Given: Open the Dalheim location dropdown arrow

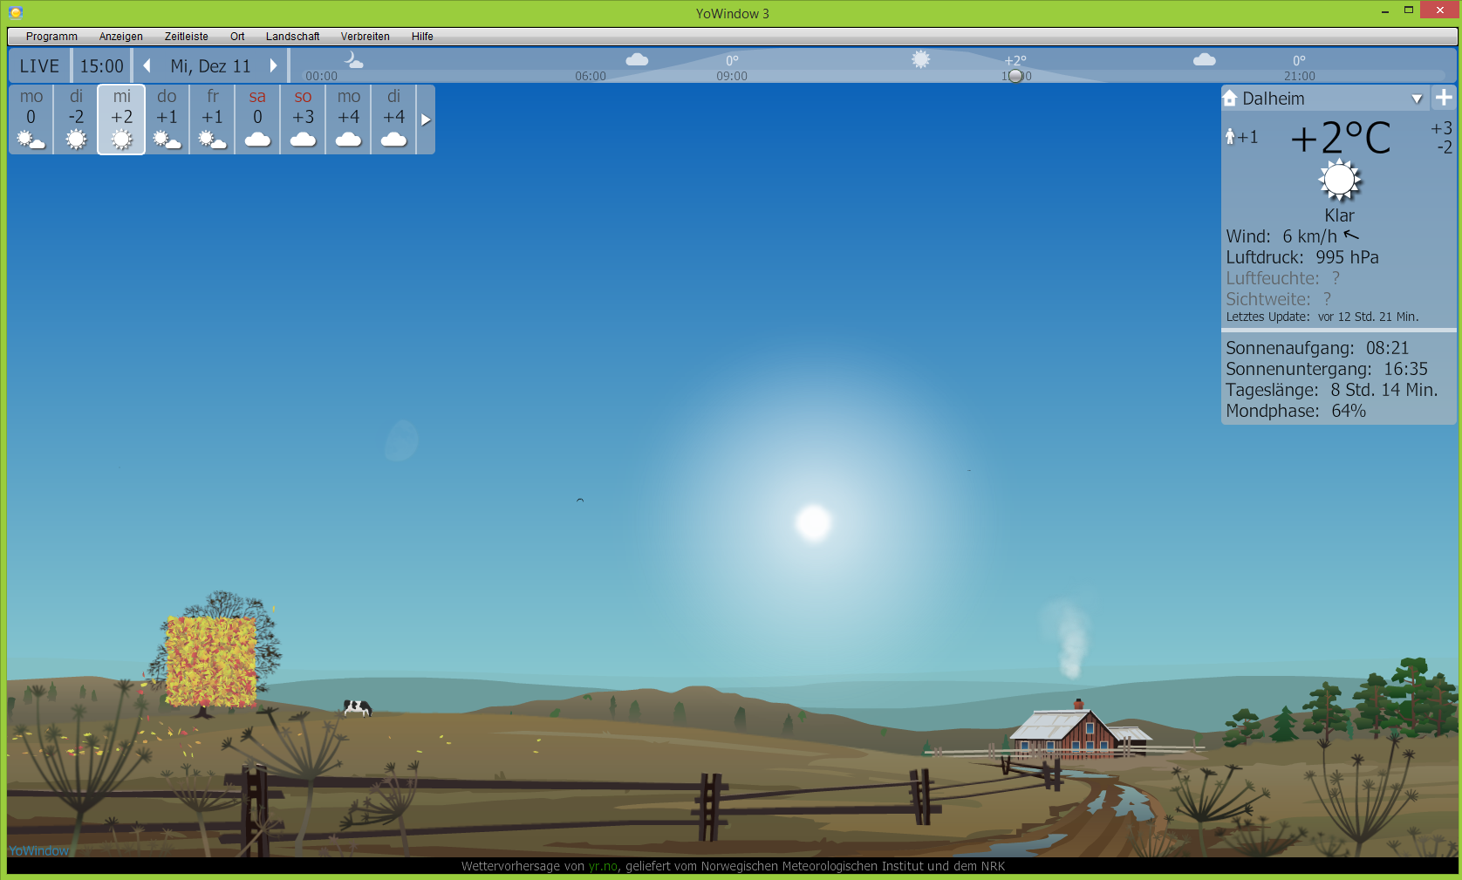Looking at the screenshot, I should click(1417, 99).
